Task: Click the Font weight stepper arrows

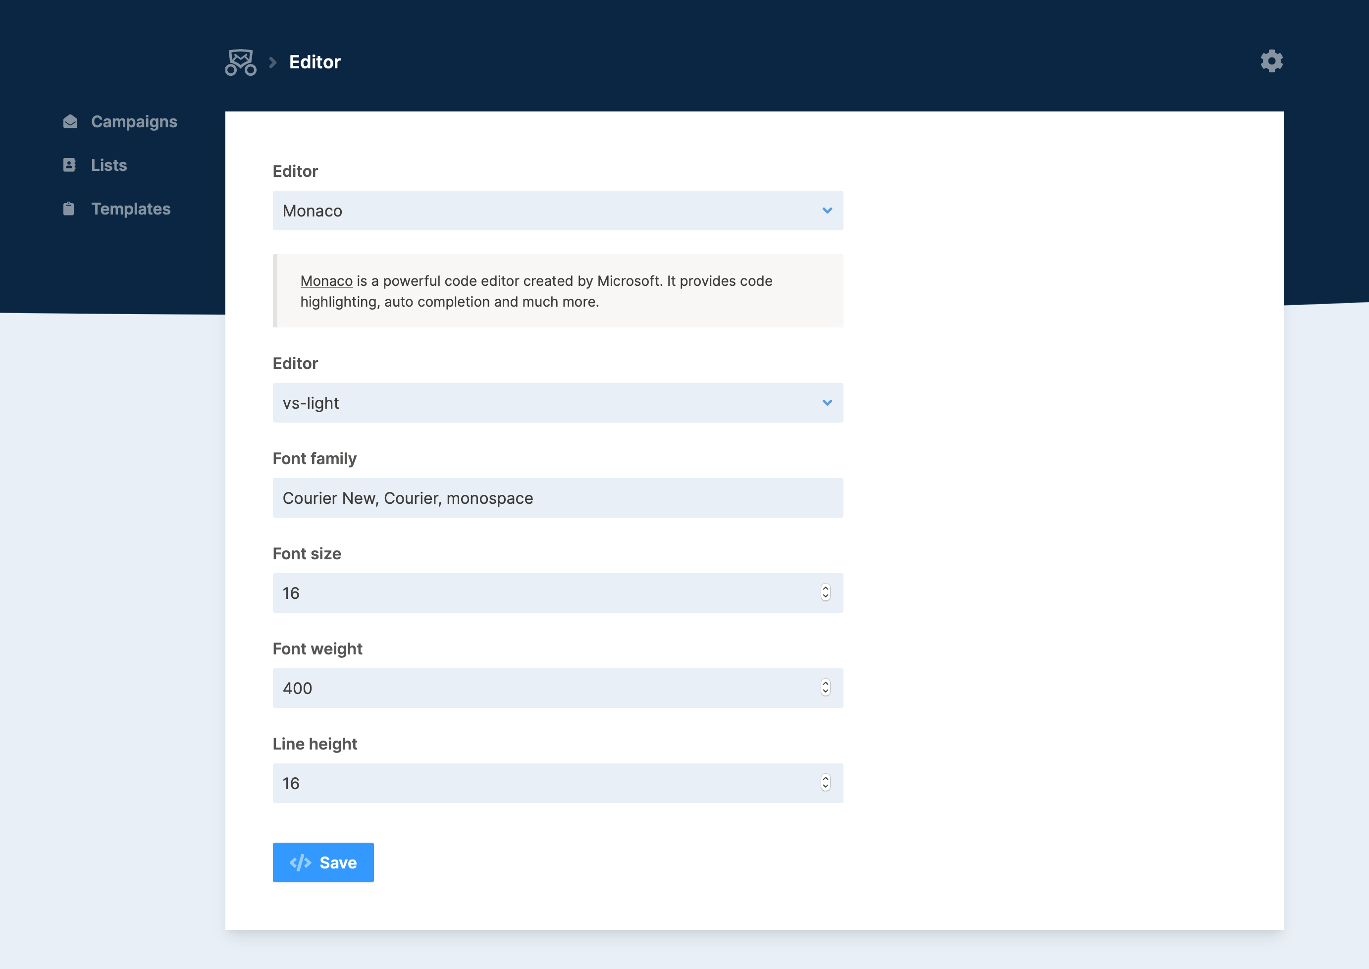Action: (826, 688)
